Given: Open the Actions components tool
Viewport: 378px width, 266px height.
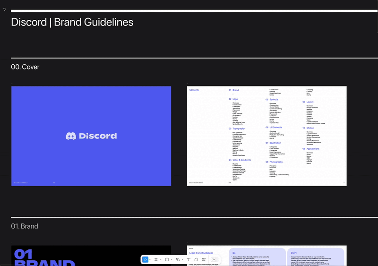Looking at the screenshot, I should 204,259.
